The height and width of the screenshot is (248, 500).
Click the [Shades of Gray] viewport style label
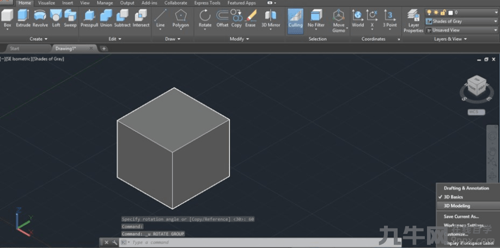click(x=48, y=59)
